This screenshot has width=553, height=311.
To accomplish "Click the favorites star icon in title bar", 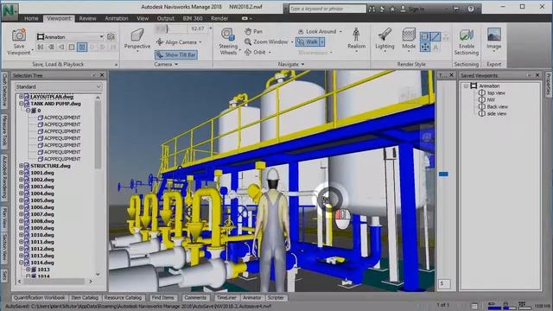I will 392,9.
